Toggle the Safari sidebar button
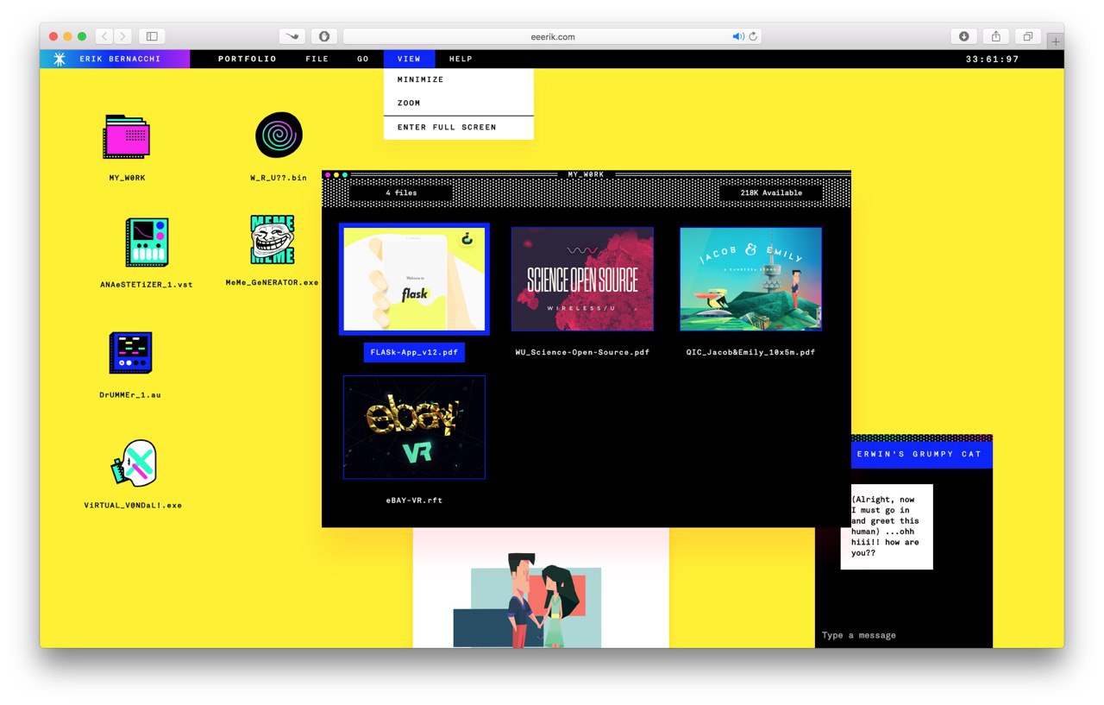This screenshot has width=1104, height=705. click(x=152, y=36)
